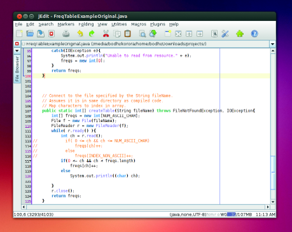Open the File Browser side tab

[x=17, y=69]
